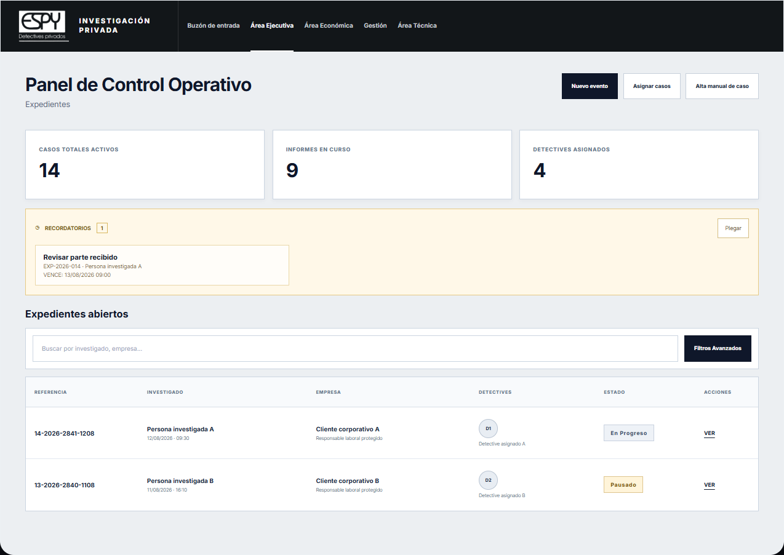The image size is (784, 555).
Task: Select reference 14-2026-2841-1208
Action: [x=65, y=433]
